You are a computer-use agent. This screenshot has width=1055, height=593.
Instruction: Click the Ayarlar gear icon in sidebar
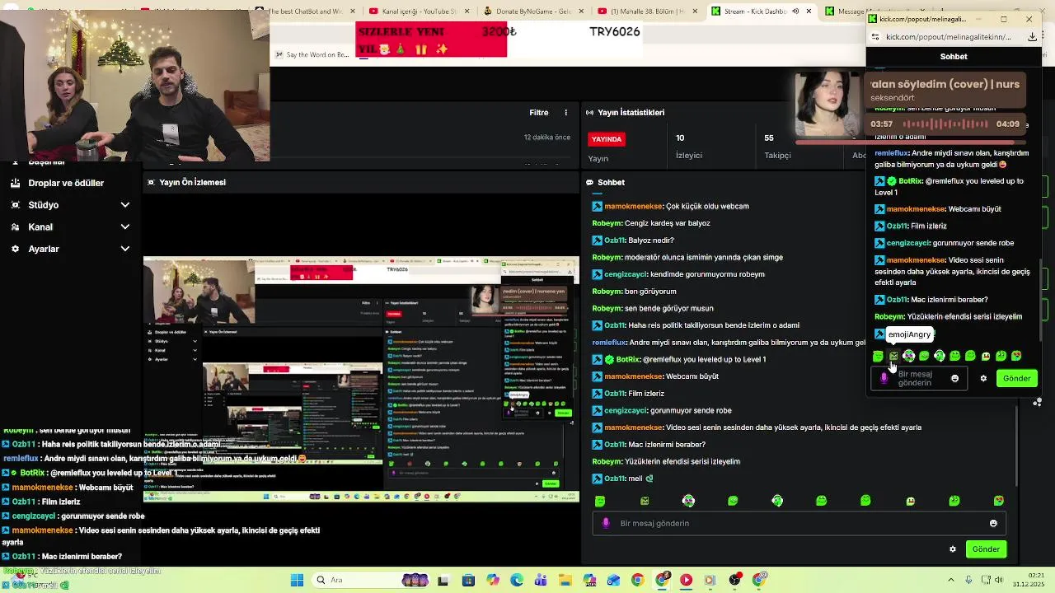(16, 249)
